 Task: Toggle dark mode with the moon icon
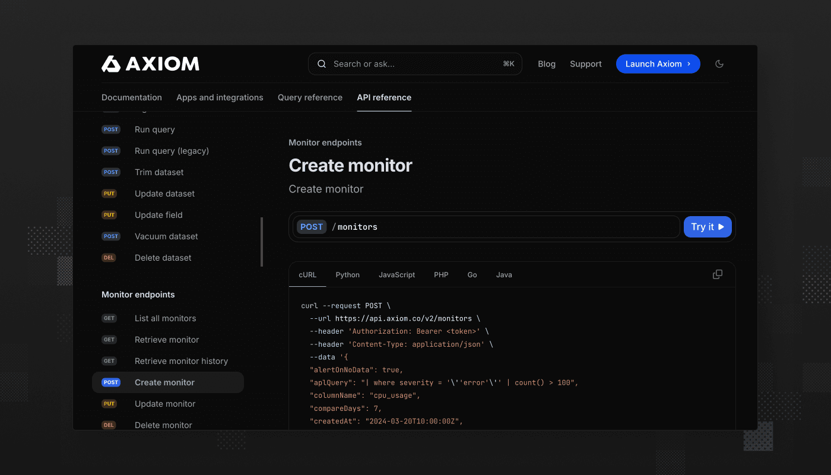click(719, 64)
